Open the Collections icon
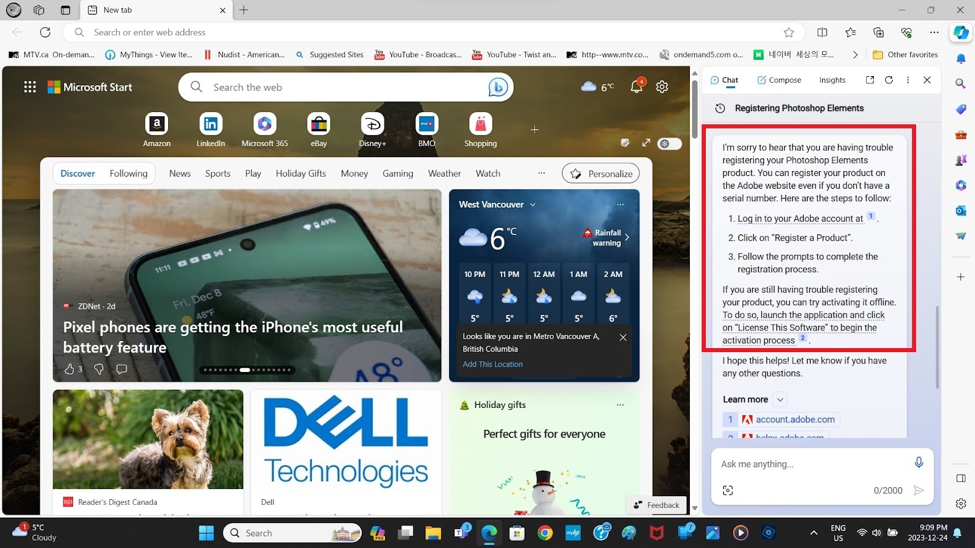 (x=878, y=32)
